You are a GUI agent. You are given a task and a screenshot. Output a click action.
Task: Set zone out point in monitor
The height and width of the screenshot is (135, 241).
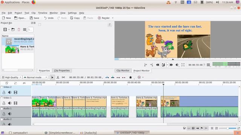[151, 65]
